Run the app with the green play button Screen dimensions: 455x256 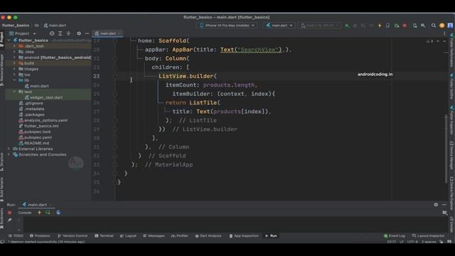[348, 26]
